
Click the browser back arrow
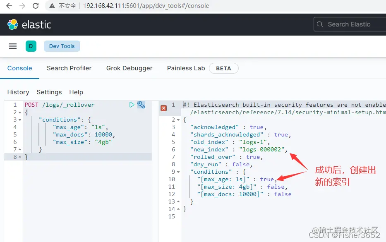pos(9,6)
